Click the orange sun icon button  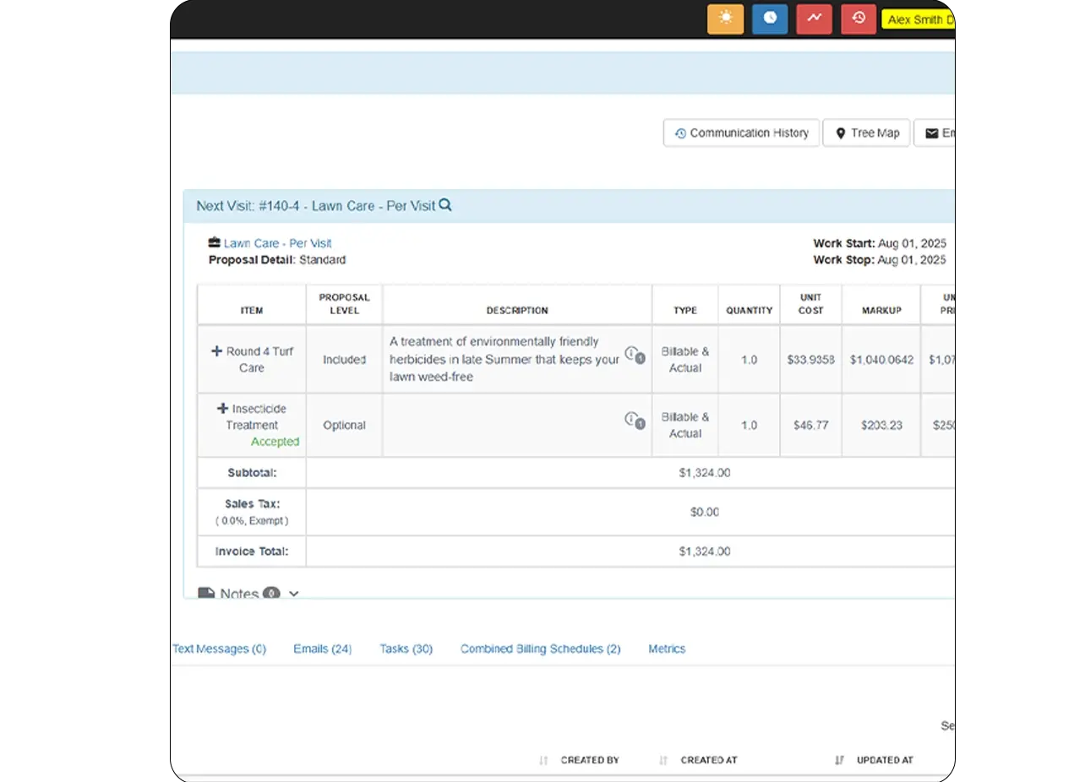click(x=725, y=19)
